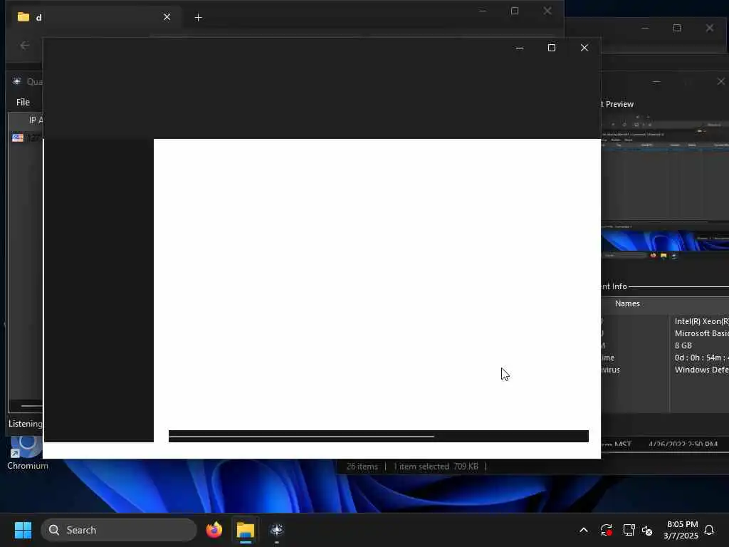Click the 26 items status text
729x547 pixels.
(x=362, y=466)
